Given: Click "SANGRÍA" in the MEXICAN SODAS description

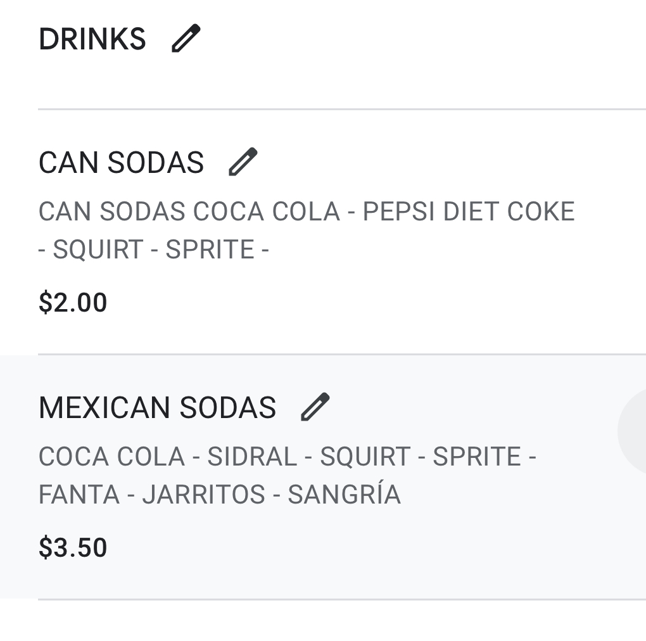Looking at the screenshot, I should [344, 495].
